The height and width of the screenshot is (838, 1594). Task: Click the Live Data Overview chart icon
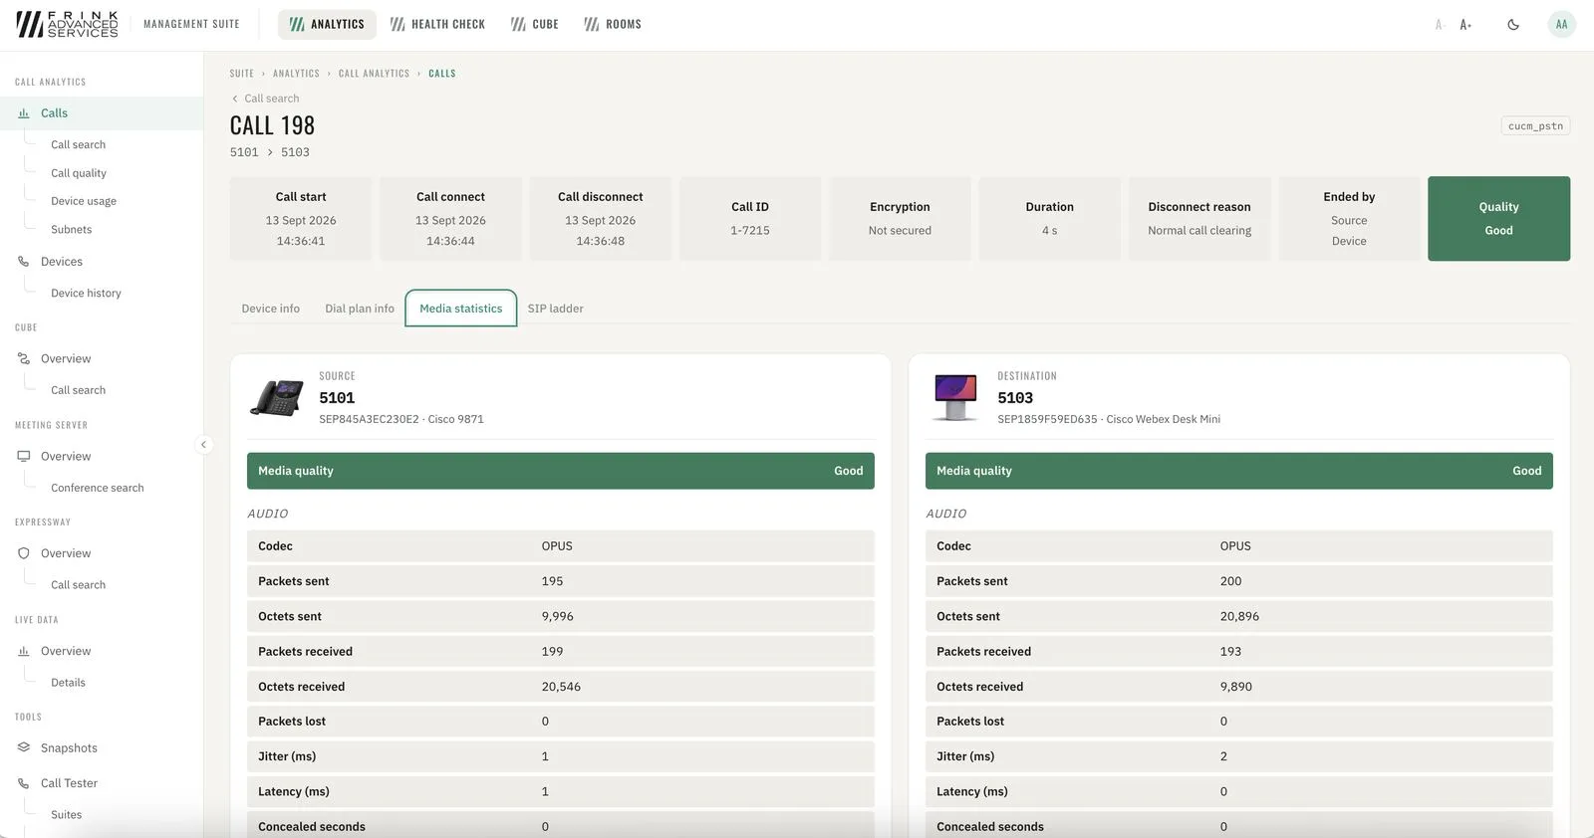click(x=24, y=651)
